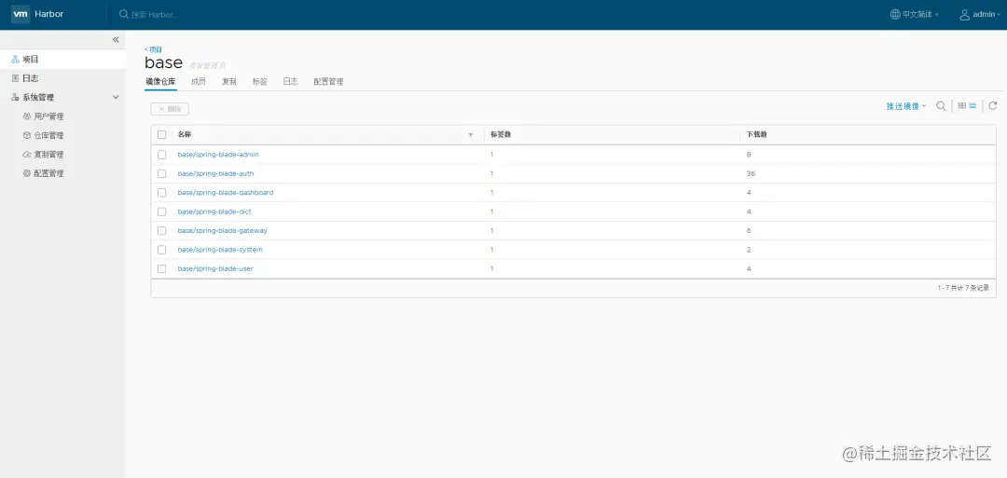Screen dimensions: 1007x478
Task: Click the 日志 sidebar icon
Action: pos(16,78)
